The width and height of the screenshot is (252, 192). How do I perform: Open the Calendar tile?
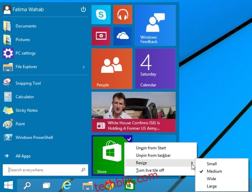pos(155,69)
